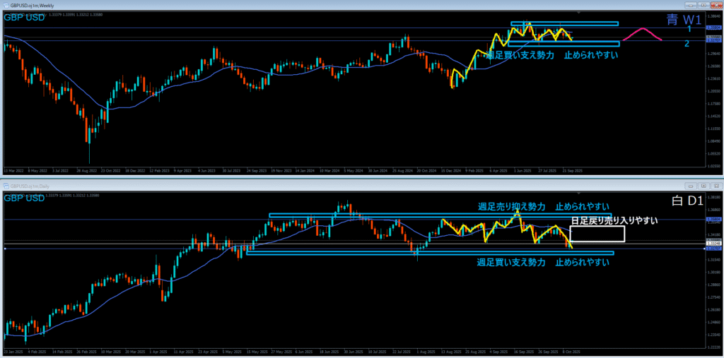724x358 pixels.
Task: Click the '白 D1' label on the daily chart
Action: tap(688, 201)
